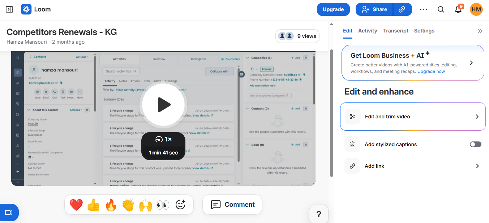489x223 pixels.
Task: Open the Get Loom Business + AI arrow
Action: 471,63
